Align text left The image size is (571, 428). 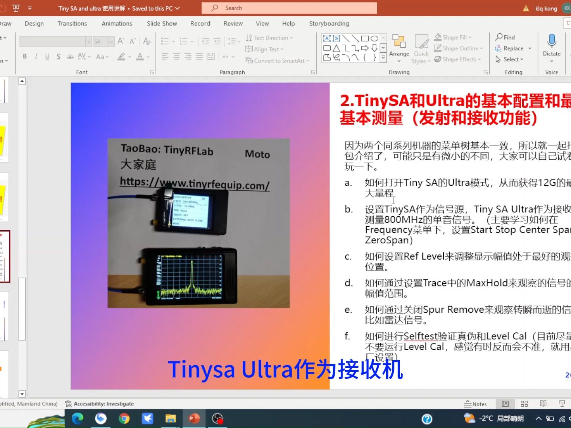[165, 57]
